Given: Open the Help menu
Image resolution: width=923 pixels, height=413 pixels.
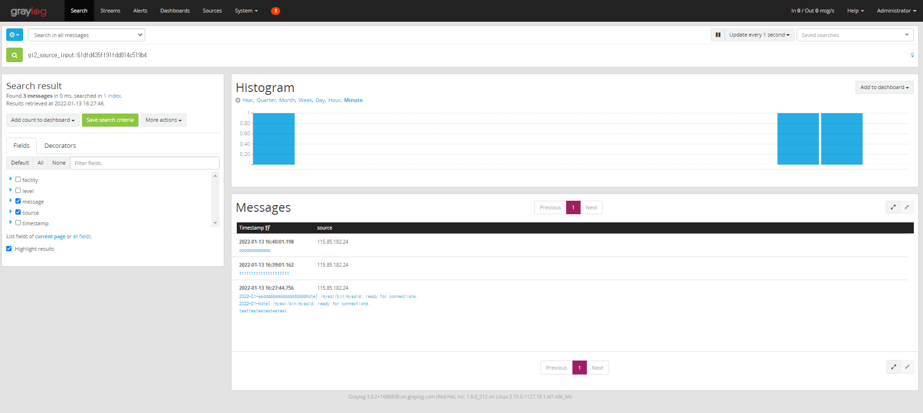Looking at the screenshot, I should coord(855,11).
